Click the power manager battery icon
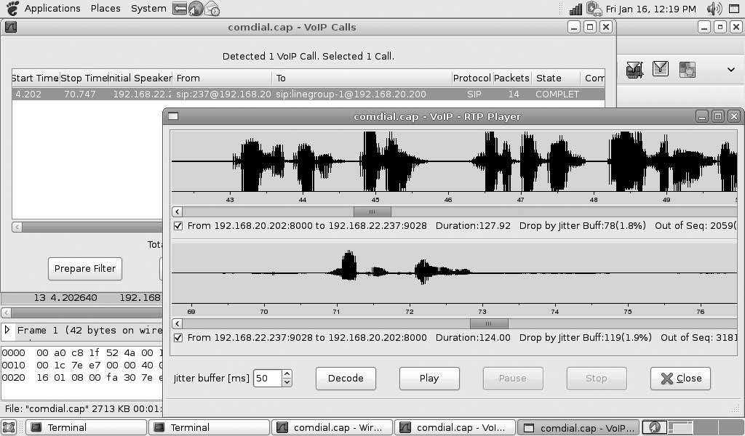 pos(594,9)
